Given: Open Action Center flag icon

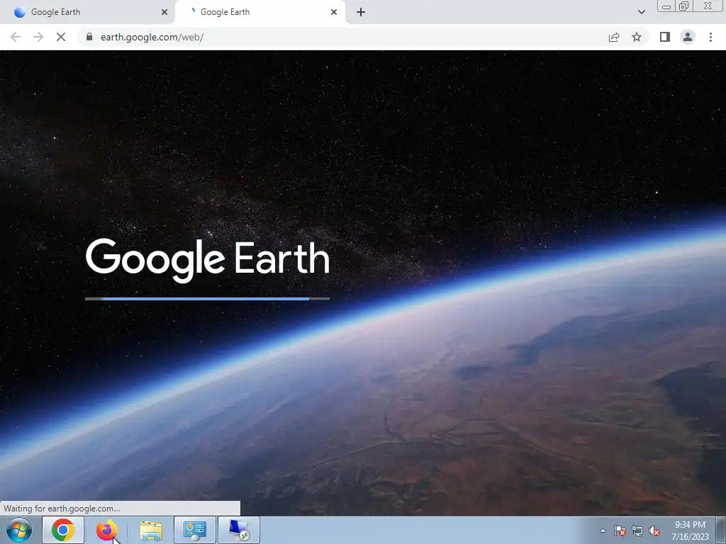Looking at the screenshot, I should (x=620, y=531).
